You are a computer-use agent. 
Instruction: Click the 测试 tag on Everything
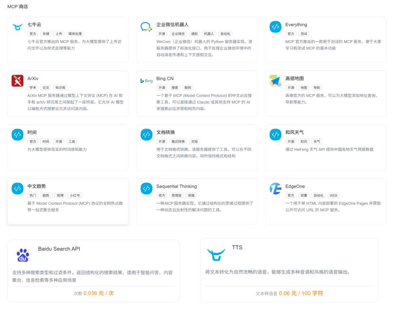[x=304, y=34]
